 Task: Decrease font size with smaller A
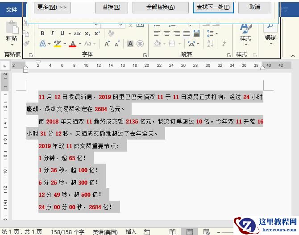[117, 44]
